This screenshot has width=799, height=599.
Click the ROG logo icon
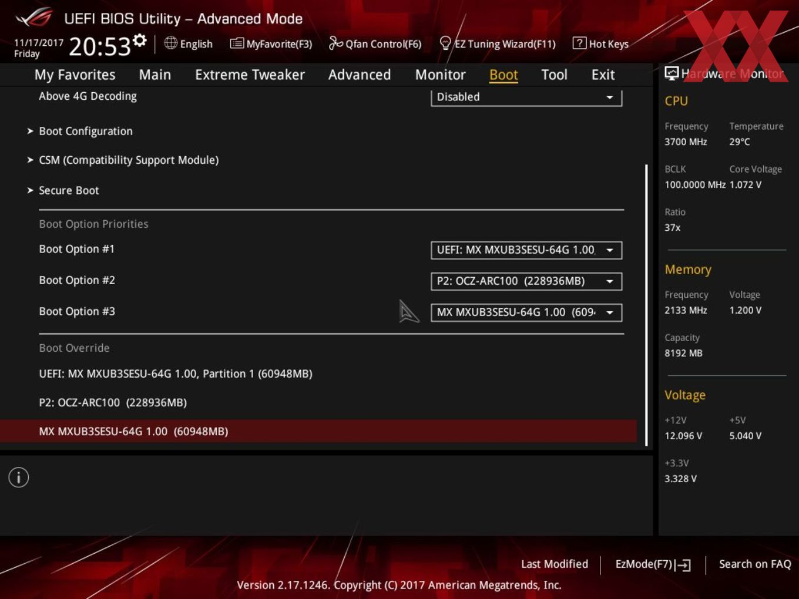(34, 18)
